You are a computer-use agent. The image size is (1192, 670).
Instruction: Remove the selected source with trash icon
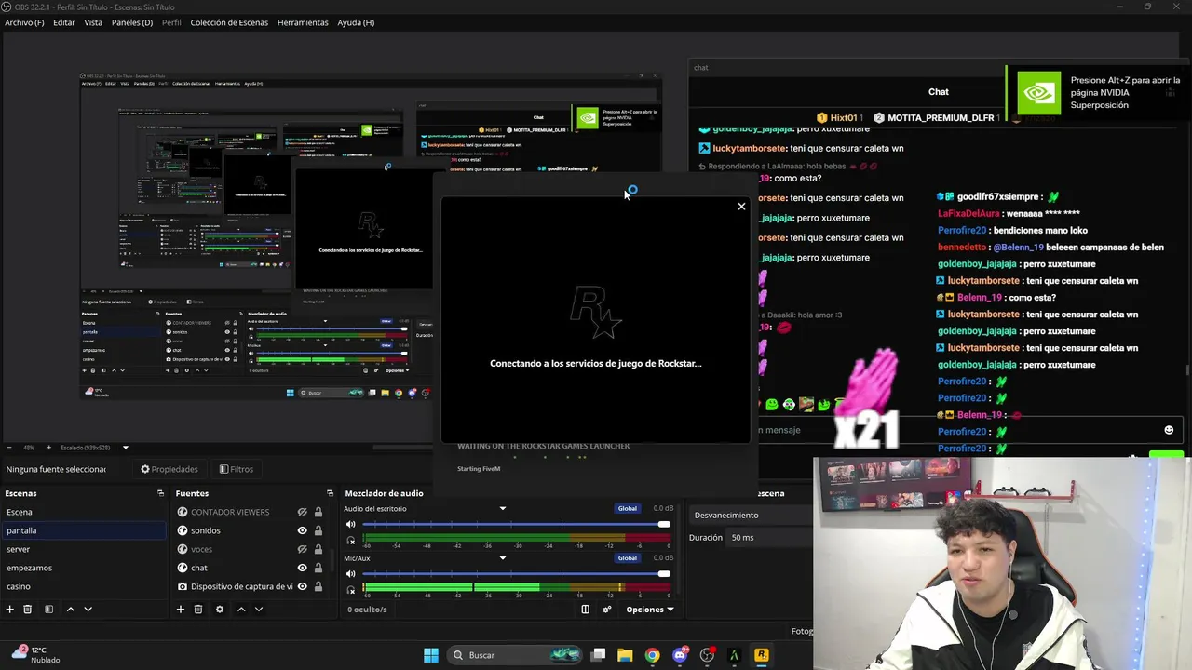(198, 610)
